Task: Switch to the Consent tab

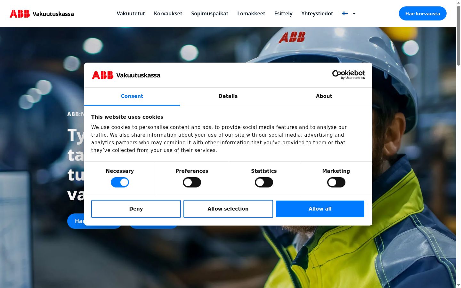Action: [132, 96]
